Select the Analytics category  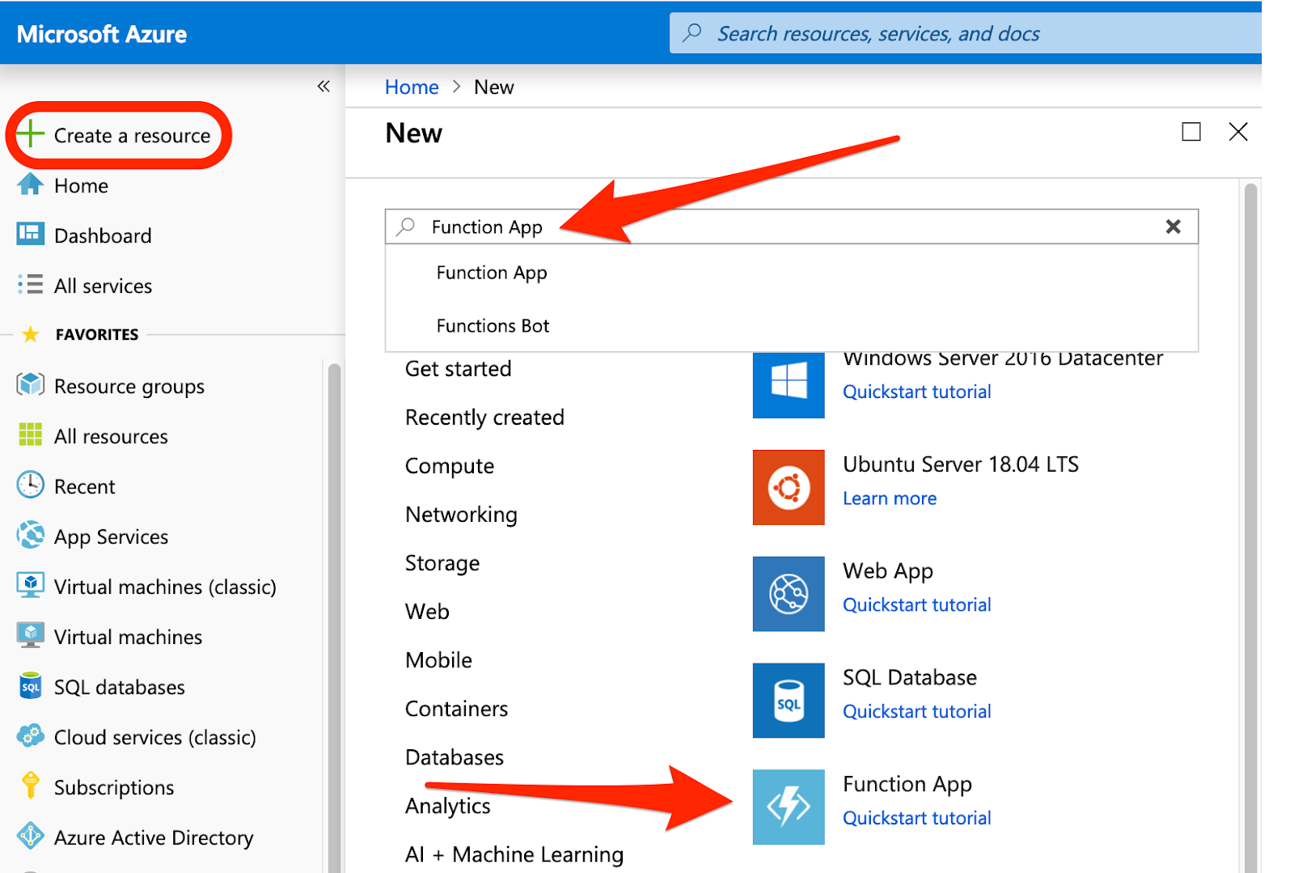pyautogui.click(x=448, y=806)
